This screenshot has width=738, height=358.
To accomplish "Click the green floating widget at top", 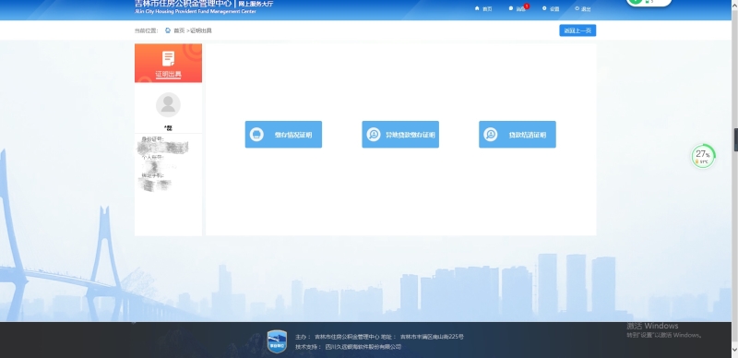I will coord(649,3).
